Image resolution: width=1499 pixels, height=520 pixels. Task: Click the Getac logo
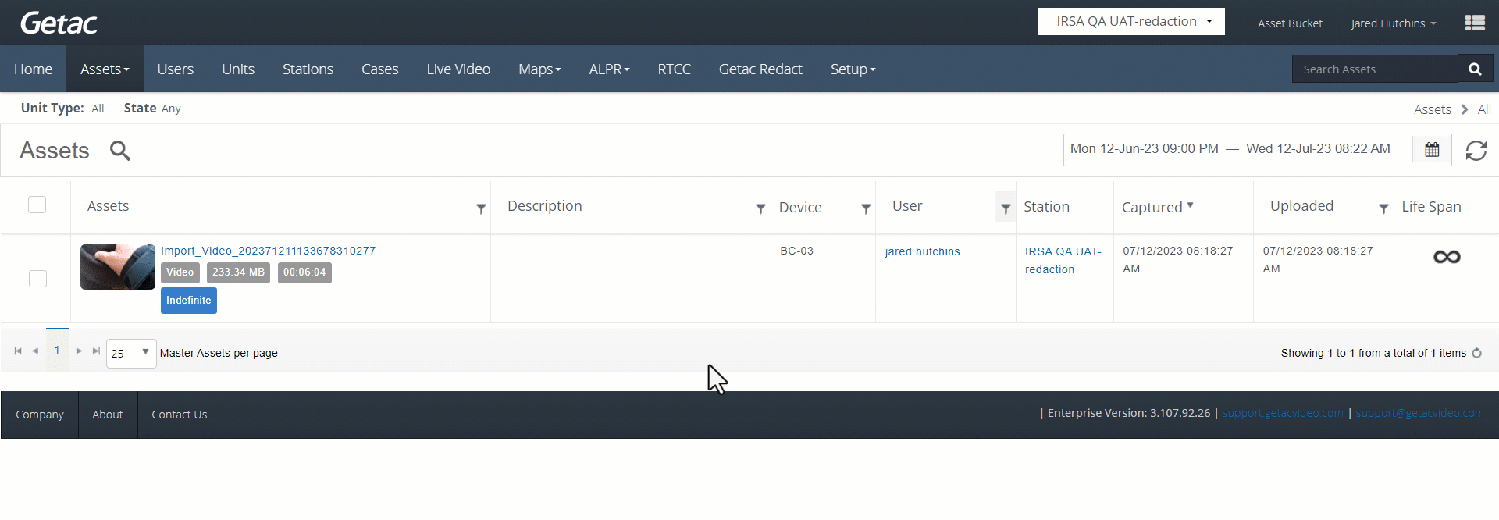(x=59, y=23)
